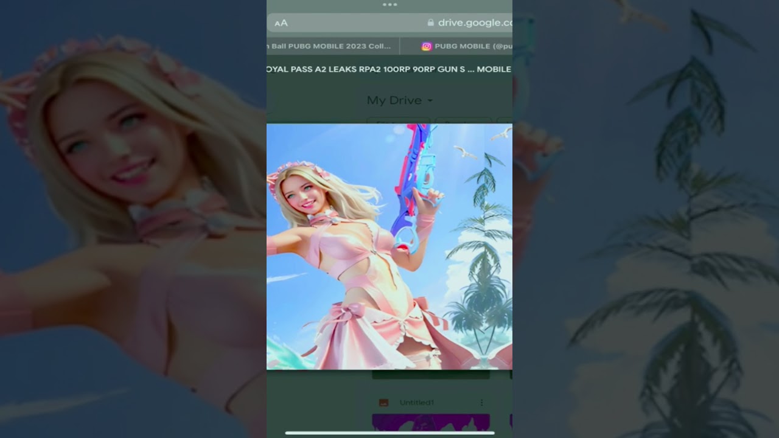
Task: Tap the lock icon beside drive.google.com
Action: (431, 23)
